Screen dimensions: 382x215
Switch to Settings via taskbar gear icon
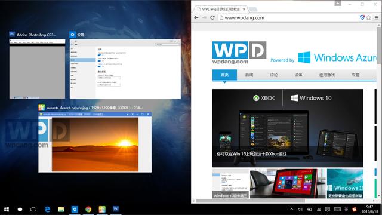(75, 210)
